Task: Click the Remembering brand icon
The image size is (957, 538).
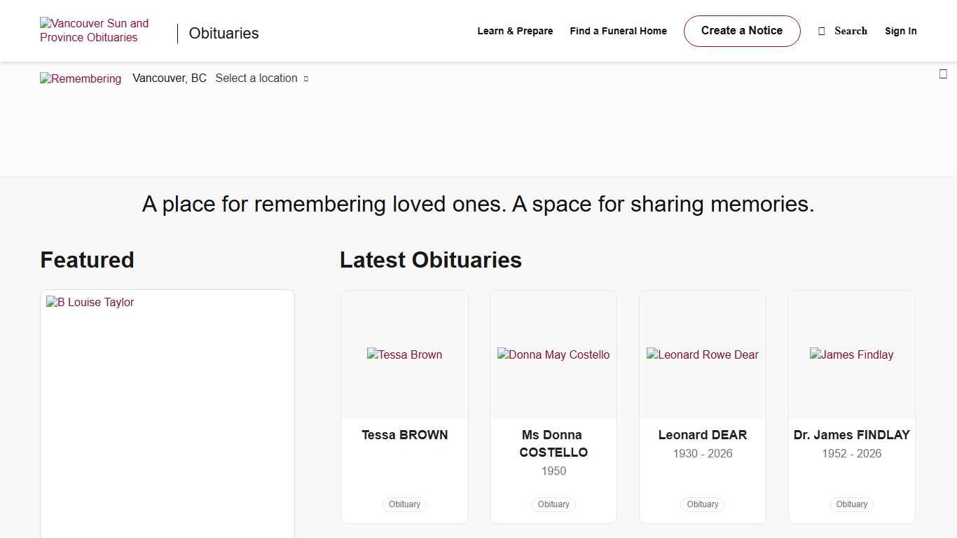Action: coord(81,78)
